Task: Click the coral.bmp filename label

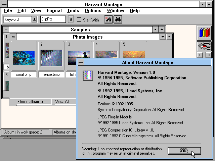Action: (x=24, y=74)
